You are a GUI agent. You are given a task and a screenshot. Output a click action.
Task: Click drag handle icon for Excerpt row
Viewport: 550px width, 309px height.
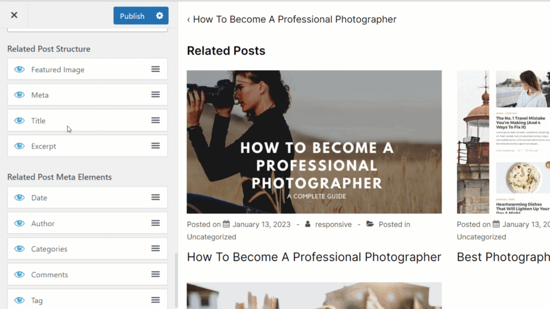[155, 146]
